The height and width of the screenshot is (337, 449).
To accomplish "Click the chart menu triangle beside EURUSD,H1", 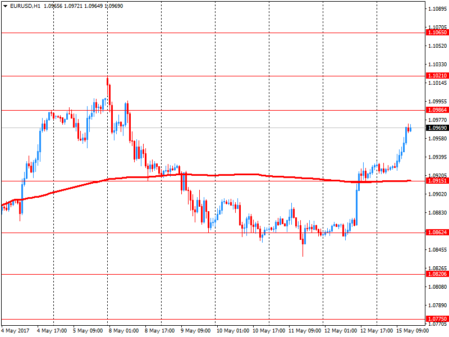I will (x=5, y=6).
